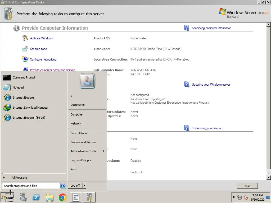Click the WORKGROUP value
The image size is (271, 203).
(x=140, y=74)
